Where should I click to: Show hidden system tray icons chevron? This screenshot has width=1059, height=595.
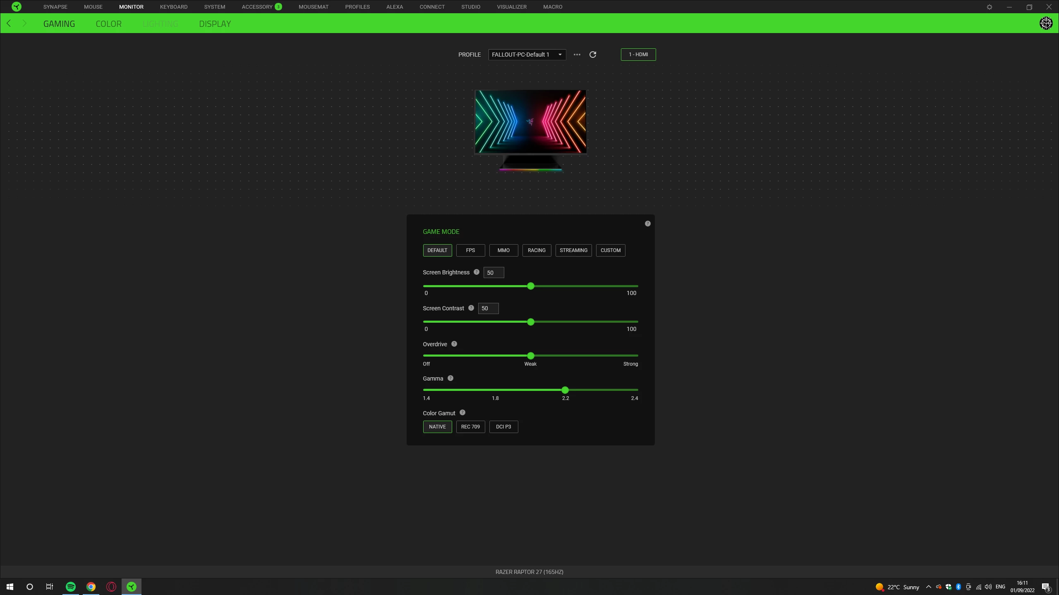pos(928,587)
